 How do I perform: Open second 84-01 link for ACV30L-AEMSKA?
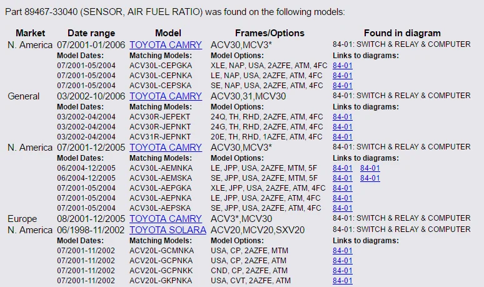(x=370, y=178)
